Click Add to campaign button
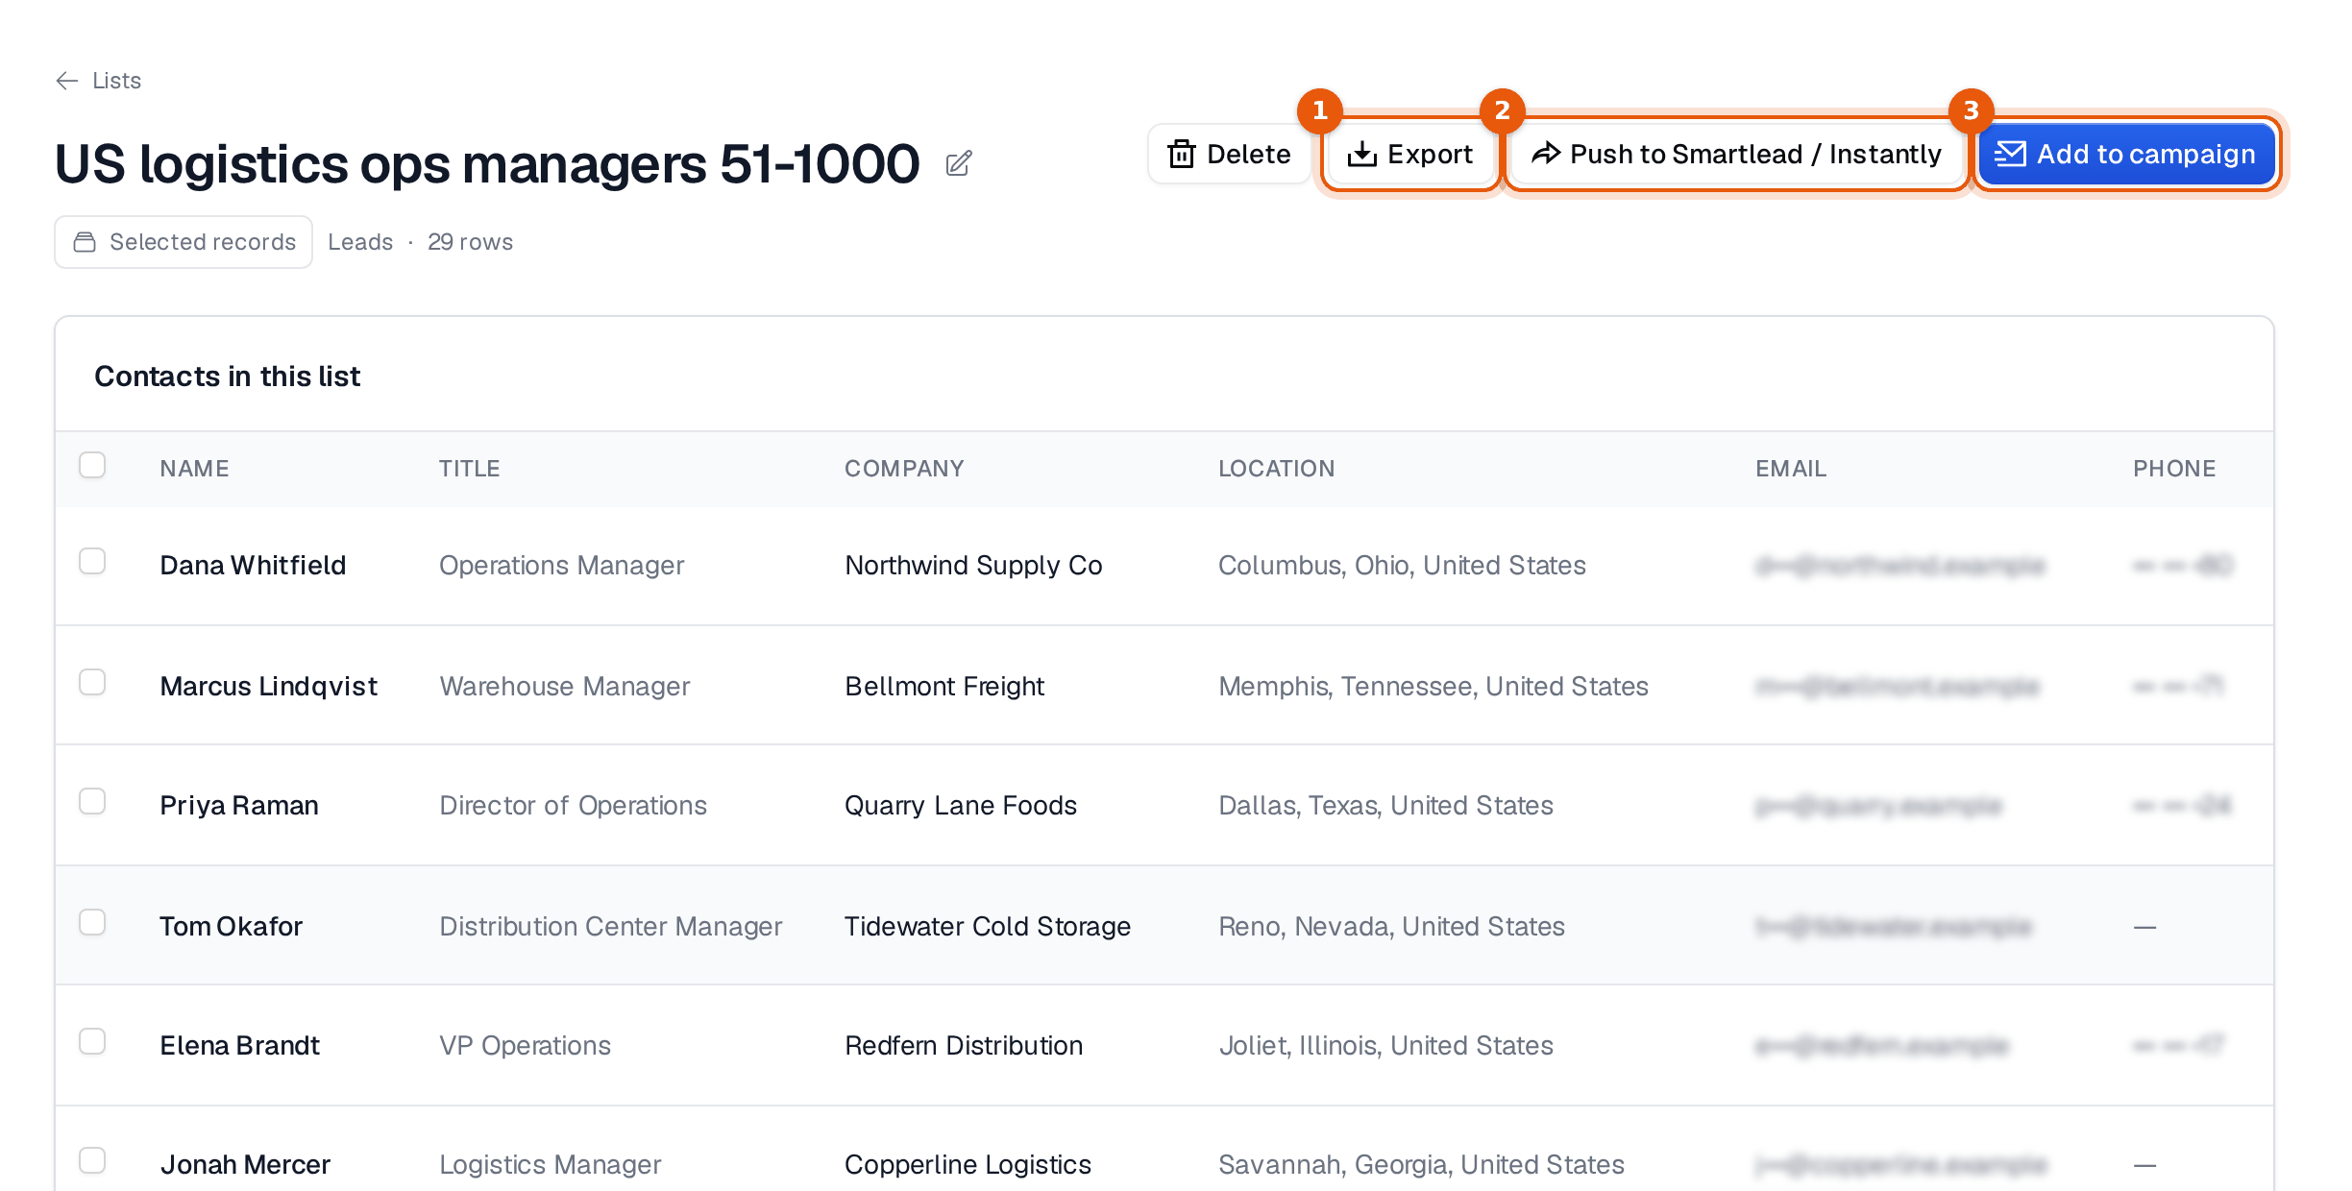This screenshot has height=1191, width=2352. click(2125, 155)
